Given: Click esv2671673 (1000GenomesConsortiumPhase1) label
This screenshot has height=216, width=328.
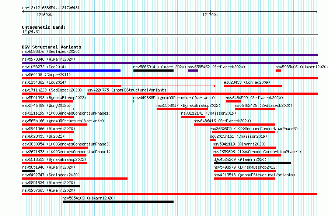Looking at the screenshot, I should (66, 152).
